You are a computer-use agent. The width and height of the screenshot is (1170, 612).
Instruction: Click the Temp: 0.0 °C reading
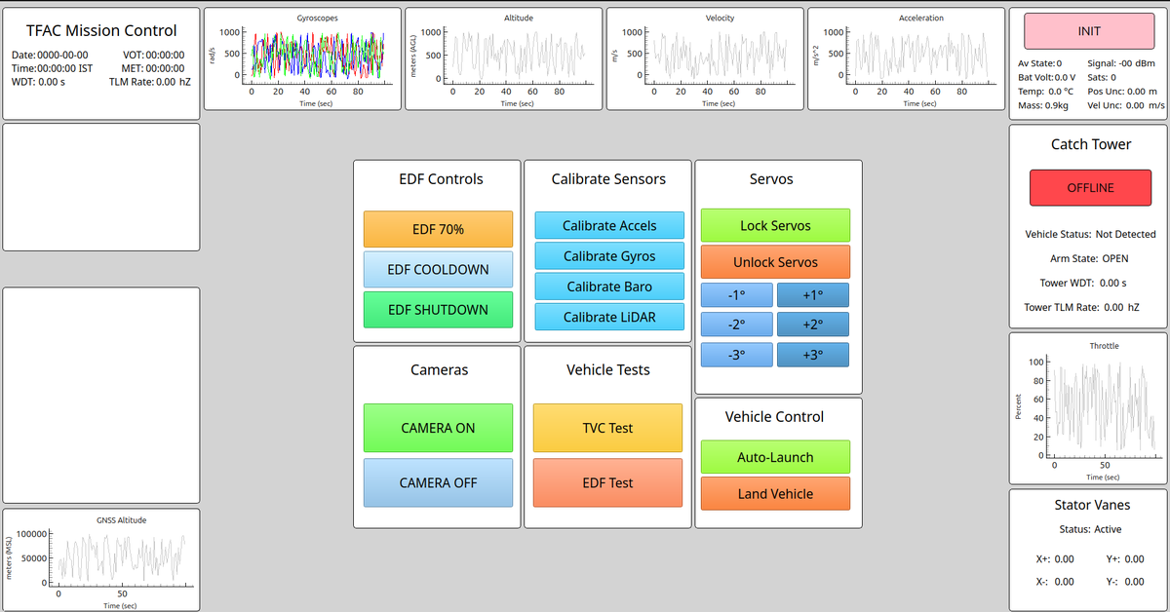1045,91
